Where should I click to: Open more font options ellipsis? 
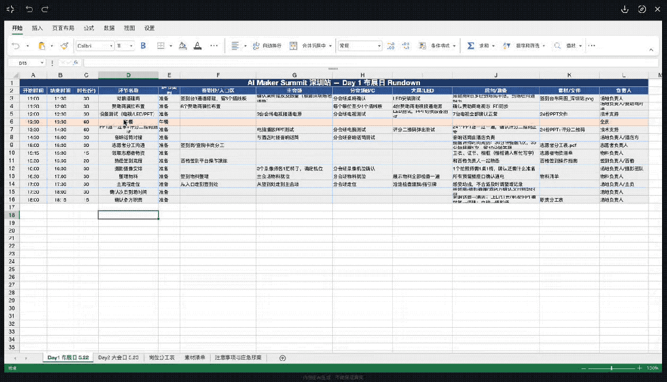(214, 46)
